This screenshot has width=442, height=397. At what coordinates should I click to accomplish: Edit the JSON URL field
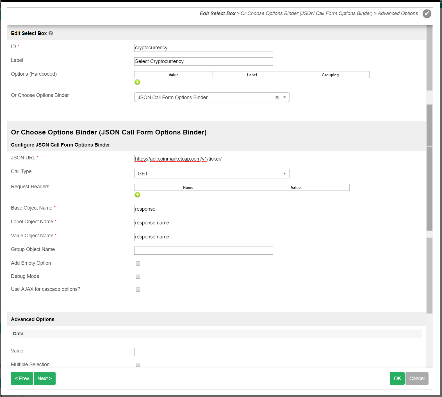(204, 159)
